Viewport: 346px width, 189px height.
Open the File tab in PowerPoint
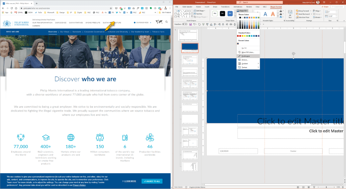(x=177, y=7)
